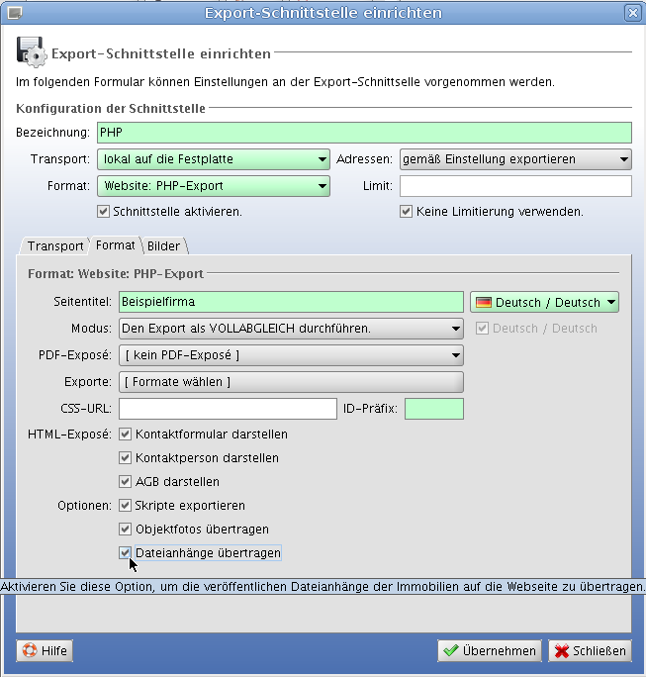Click the Formate wählen button
Image resolution: width=646 pixels, height=677 pixels.
[291, 382]
